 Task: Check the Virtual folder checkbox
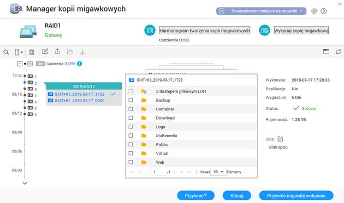pos(131,153)
